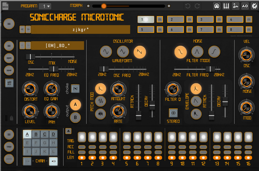The height and width of the screenshot is (171, 259).
Task: Select sine pitch mod mode
Action: tap(101, 101)
